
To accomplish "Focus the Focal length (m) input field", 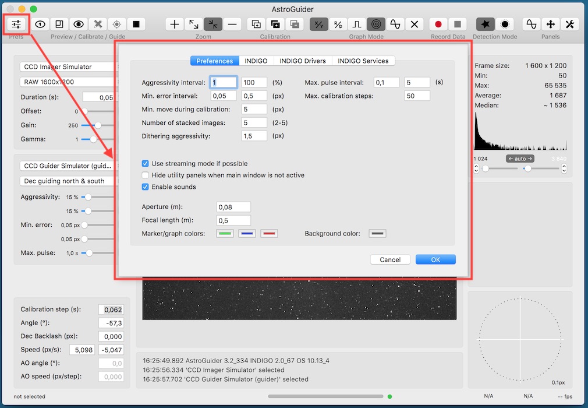I will tap(233, 220).
